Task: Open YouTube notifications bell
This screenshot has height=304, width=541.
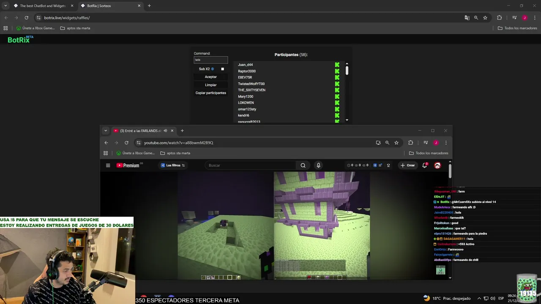Action: click(424, 166)
